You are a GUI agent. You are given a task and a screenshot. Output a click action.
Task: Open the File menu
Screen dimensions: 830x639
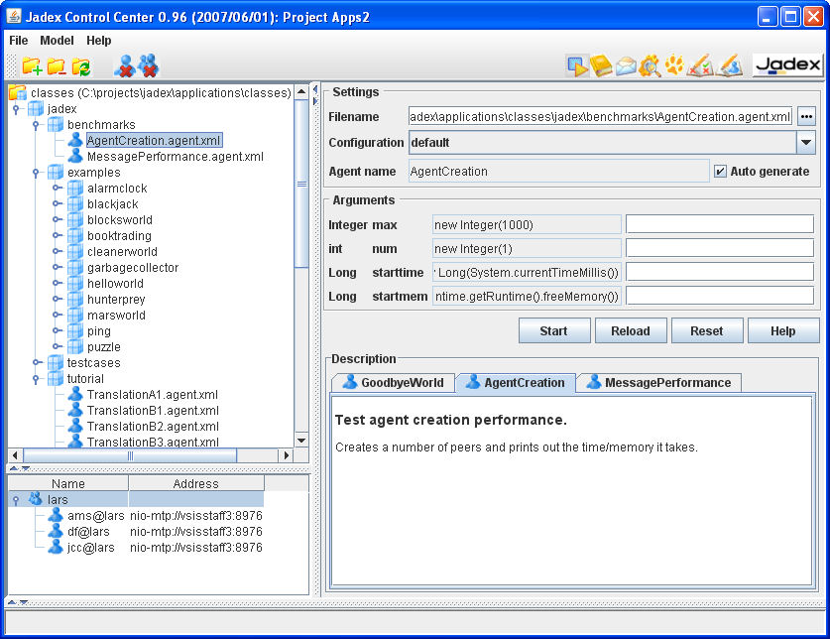pyautogui.click(x=19, y=41)
